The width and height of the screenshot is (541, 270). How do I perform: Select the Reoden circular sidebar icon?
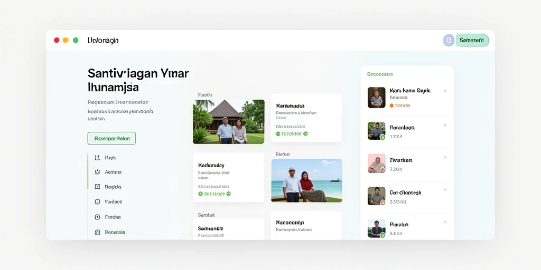pos(97,217)
